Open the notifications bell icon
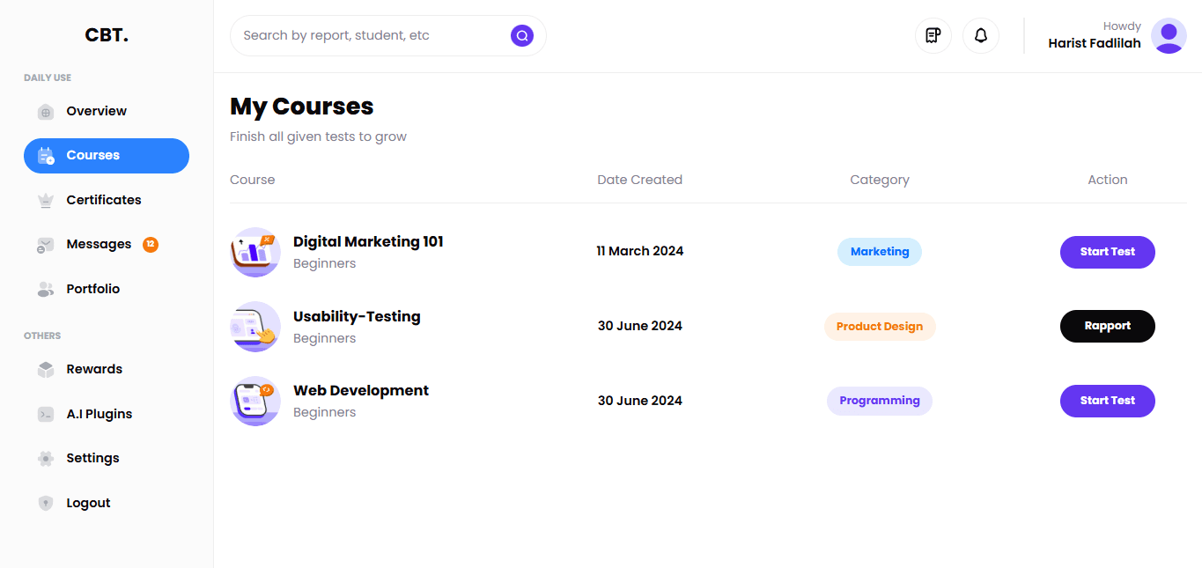Viewport: 1202px width, 568px height. (x=981, y=36)
